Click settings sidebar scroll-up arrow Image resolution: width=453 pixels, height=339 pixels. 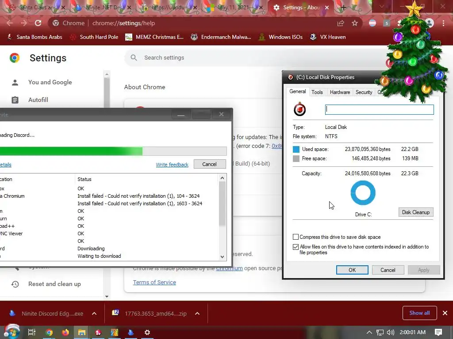pyautogui.click(x=107, y=74)
